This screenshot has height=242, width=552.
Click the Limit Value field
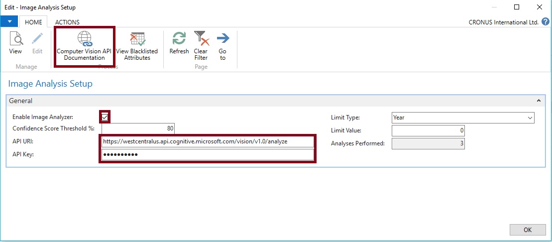(x=428, y=130)
